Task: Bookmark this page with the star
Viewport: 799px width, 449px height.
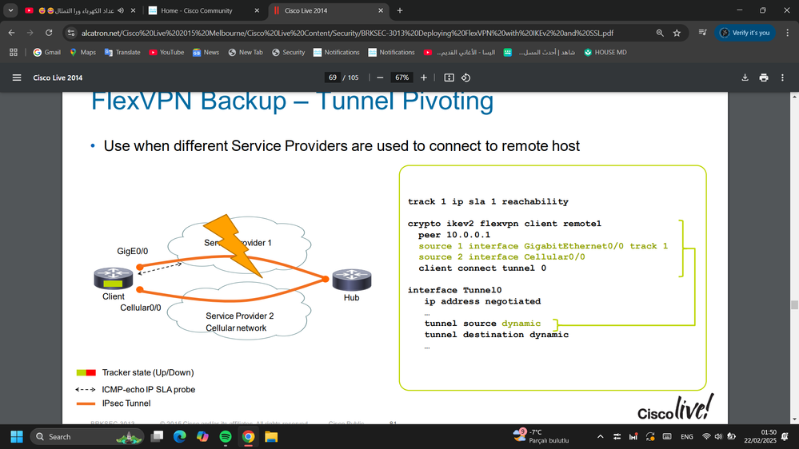Action: [x=677, y=33]
